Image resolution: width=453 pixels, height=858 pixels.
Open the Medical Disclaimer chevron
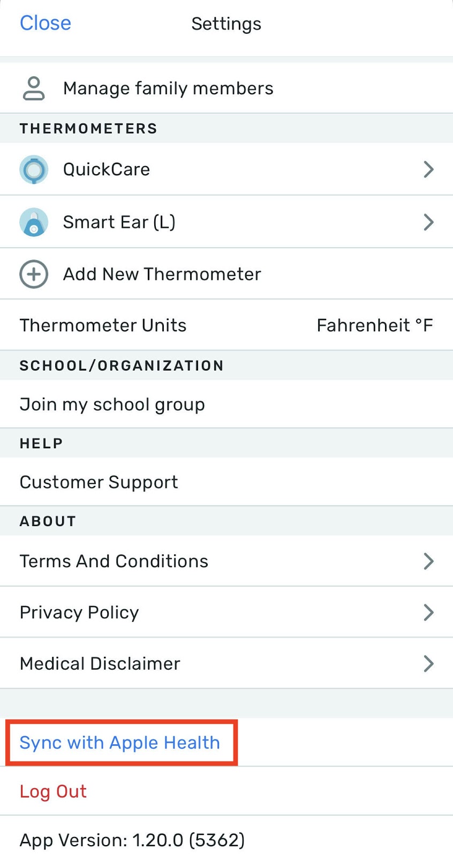coord(428,664)
